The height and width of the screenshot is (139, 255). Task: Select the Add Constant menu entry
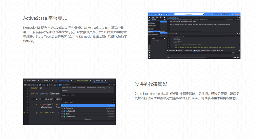click(x=152, y=28)
